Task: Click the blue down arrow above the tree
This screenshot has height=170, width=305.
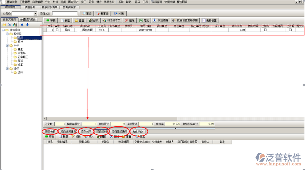Action: [27, 25]
